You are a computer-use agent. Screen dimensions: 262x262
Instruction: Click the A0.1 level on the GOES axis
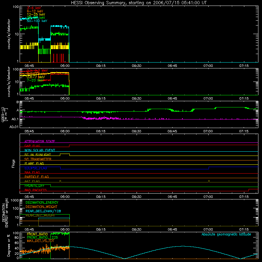tap(15, 119)
